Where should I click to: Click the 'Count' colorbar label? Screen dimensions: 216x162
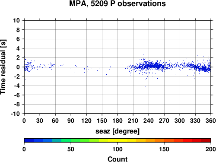tap(118, 159)
